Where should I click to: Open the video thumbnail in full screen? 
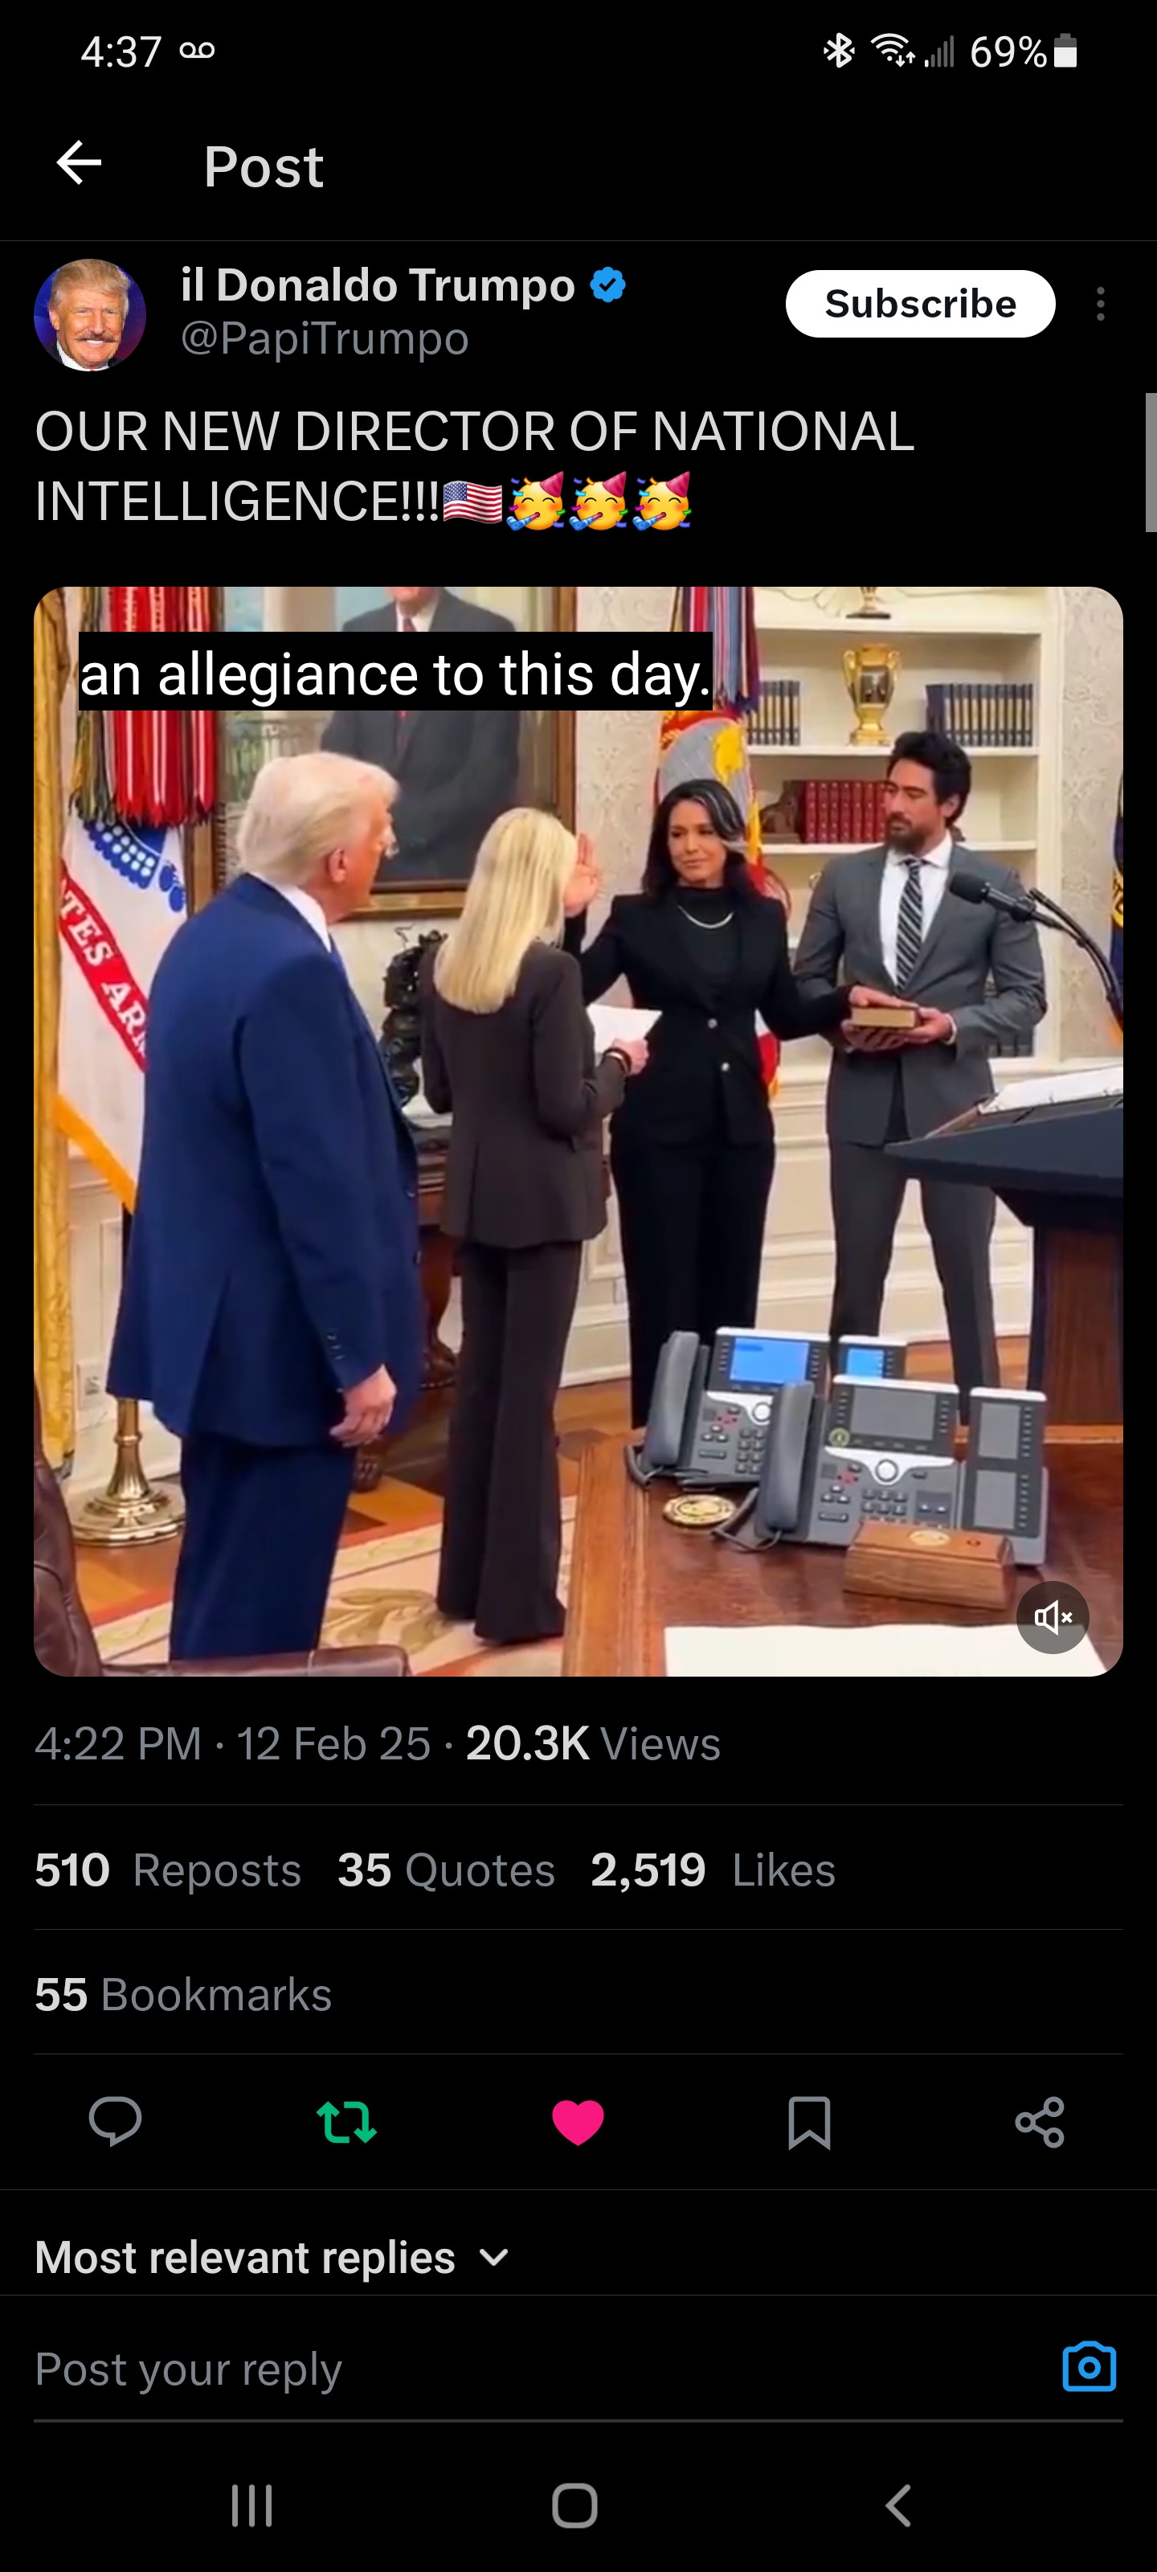tap(578, 1131)
